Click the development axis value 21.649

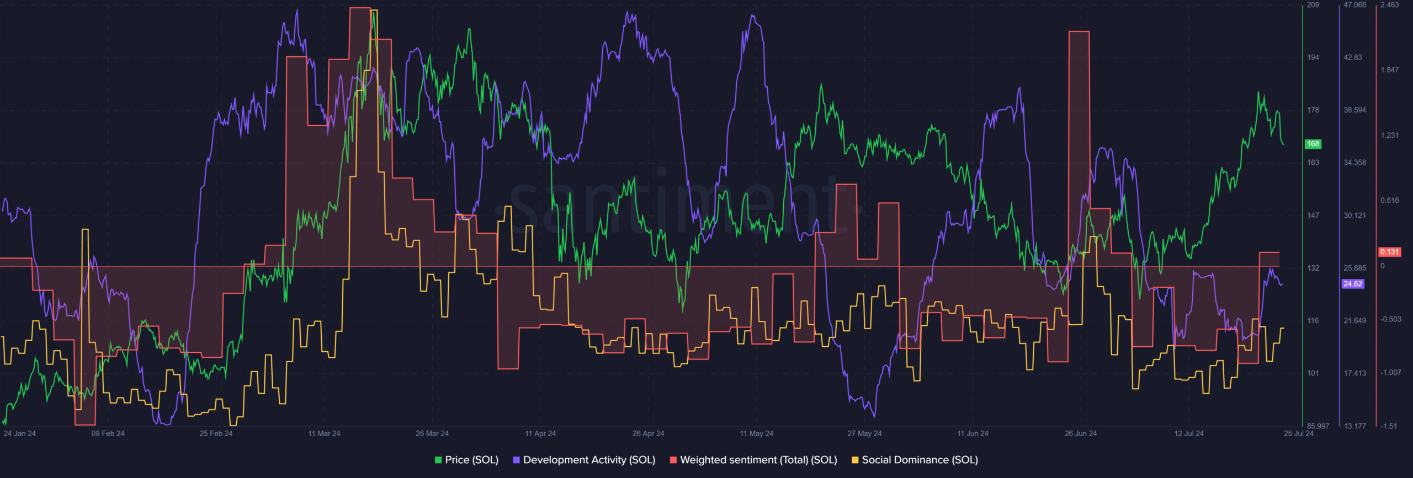tap(1355, 320)
